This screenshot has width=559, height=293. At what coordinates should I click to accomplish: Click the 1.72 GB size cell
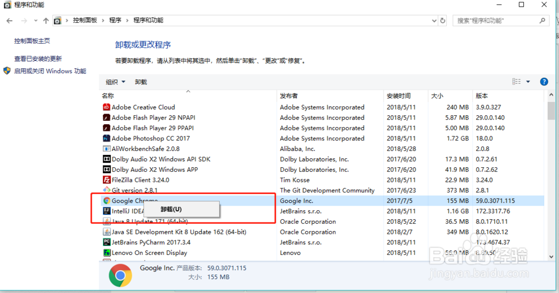tap(458, 138)
